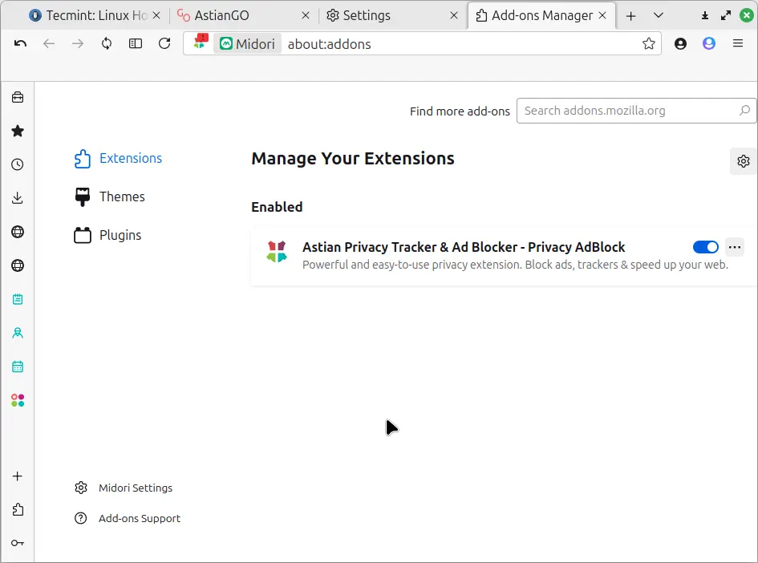Open Midori Settings link
758x563 pixels.
click(x=135, y=488)
